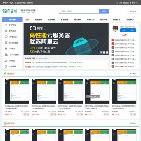Click the green rocket icon of 精品推荐

[x=5, y=74]
